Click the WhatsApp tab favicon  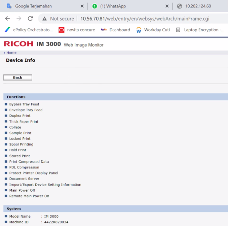(x=94, y=6)
